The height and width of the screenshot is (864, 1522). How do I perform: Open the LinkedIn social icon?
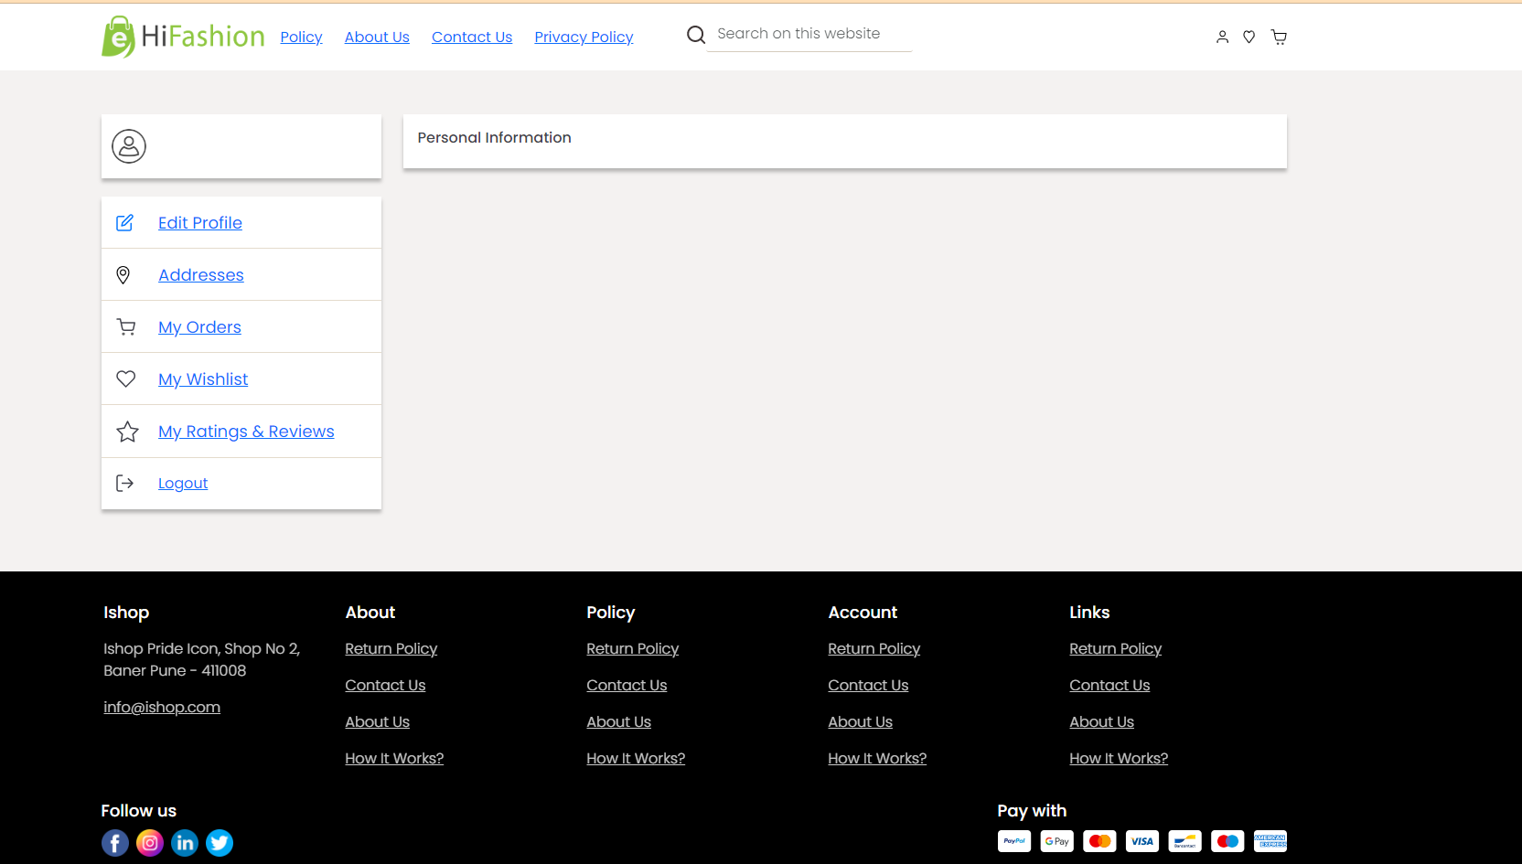pyautogui.click(x=185, y=843)
